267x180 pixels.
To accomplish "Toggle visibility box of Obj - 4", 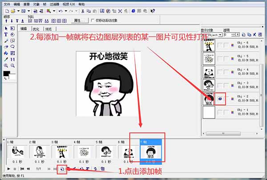I will point(220,72).
